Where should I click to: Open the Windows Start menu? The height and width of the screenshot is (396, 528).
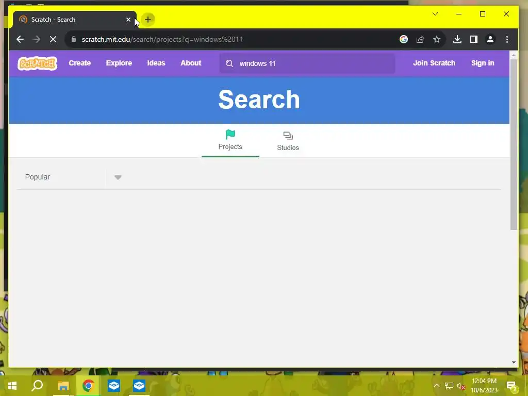point(12,386)
